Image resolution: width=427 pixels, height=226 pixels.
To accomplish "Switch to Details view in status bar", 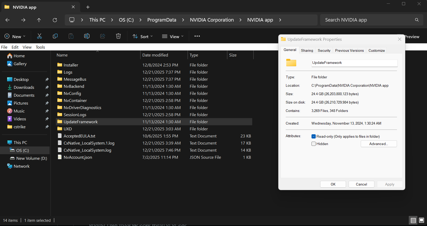I will coord(413,220).
